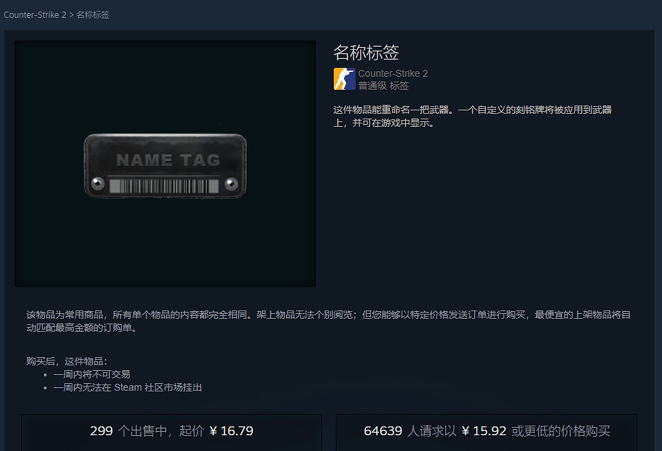
Task: Expand the sell listings showing 299 个出售中
Action: pos(172,430)
